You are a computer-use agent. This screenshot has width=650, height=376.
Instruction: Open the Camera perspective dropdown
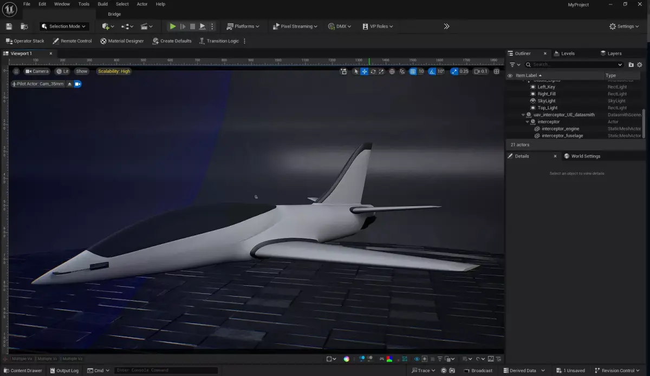point(37,71)
